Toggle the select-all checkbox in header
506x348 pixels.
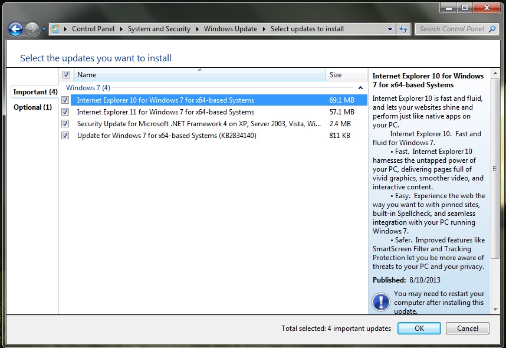[66, 74]
